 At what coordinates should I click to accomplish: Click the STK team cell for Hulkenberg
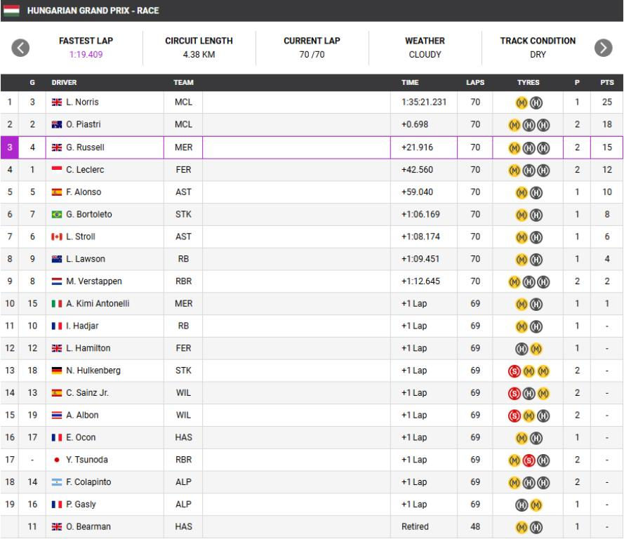[183, 371]
